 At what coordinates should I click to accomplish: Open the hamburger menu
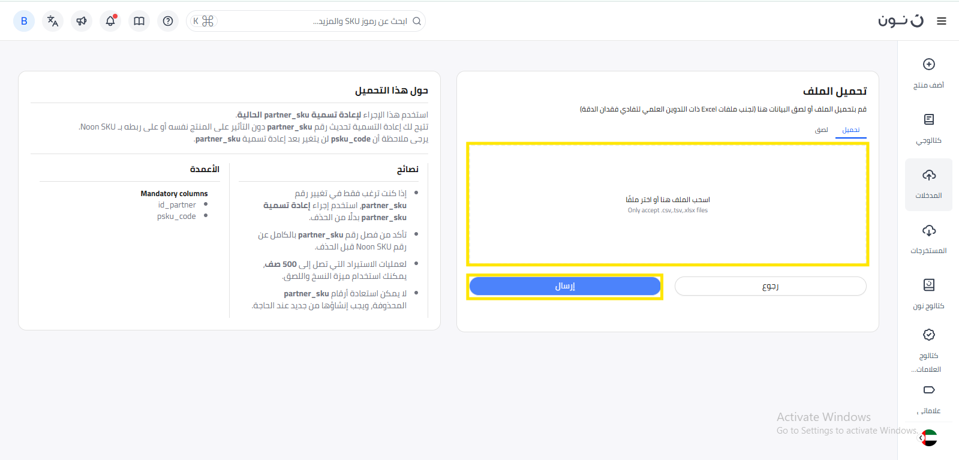point(942,21)
